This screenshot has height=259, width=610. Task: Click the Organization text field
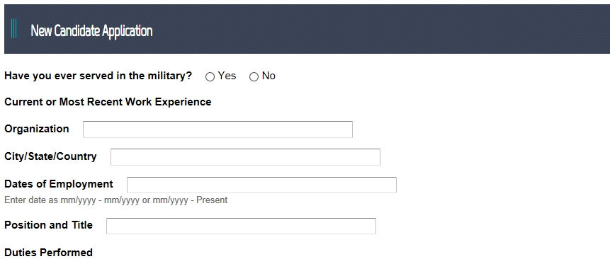click(x=218, y=129)
